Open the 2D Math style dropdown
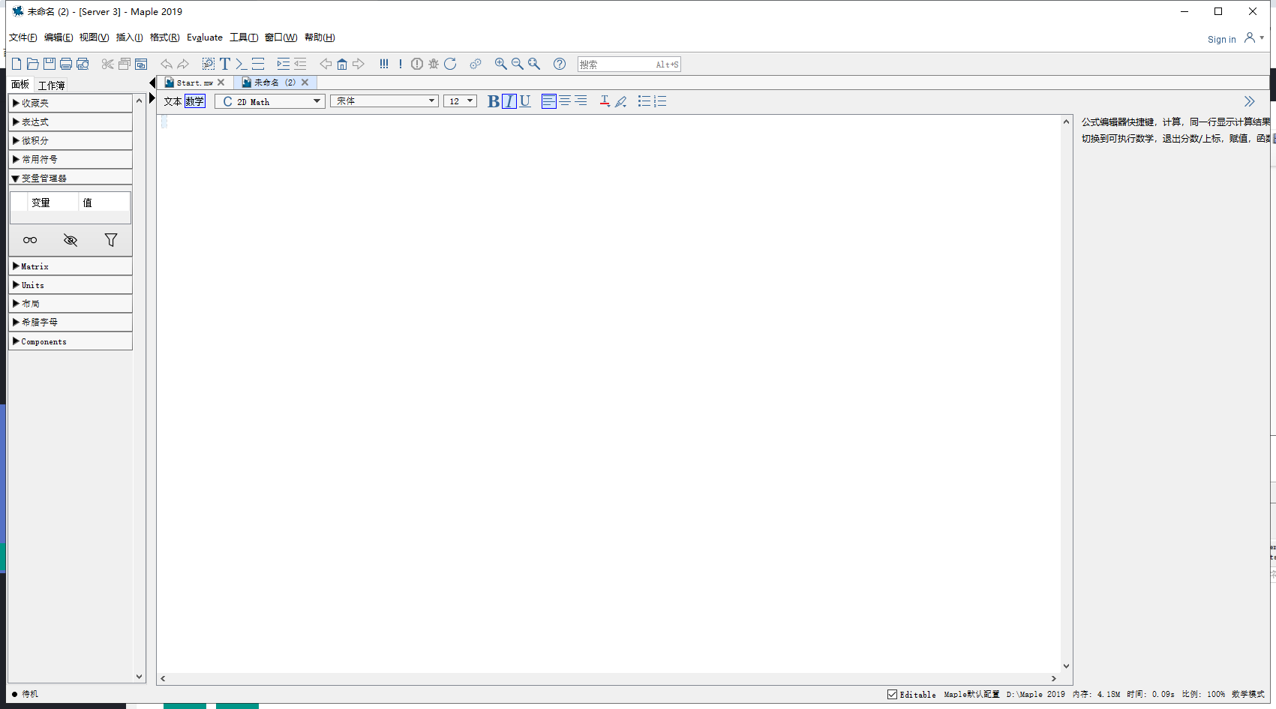The image size is (1276, 709). tap(270, 101)
